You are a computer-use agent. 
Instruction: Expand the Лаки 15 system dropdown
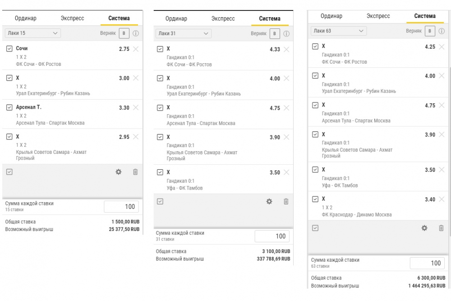33,33
